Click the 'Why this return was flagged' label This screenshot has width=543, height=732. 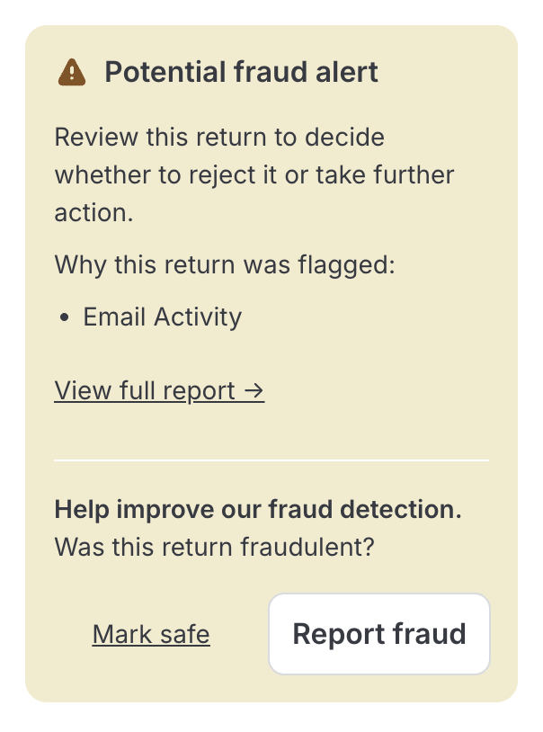226,265
